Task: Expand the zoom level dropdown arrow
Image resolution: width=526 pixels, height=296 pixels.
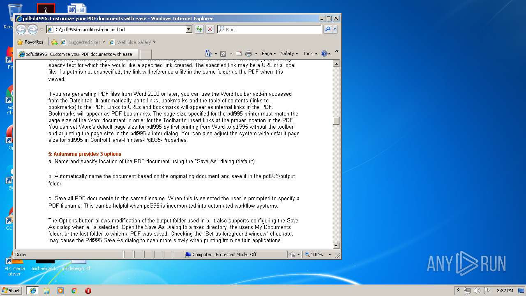Action: coord(329,254)
